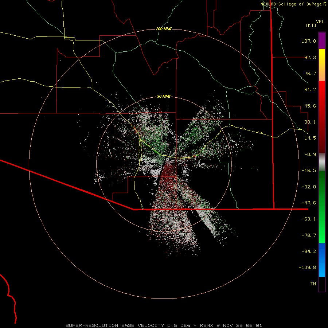Viewport: 328px width, 328px height.
Task: Click the -78.7 velocity scale value
Action: [x=309, y=235]
